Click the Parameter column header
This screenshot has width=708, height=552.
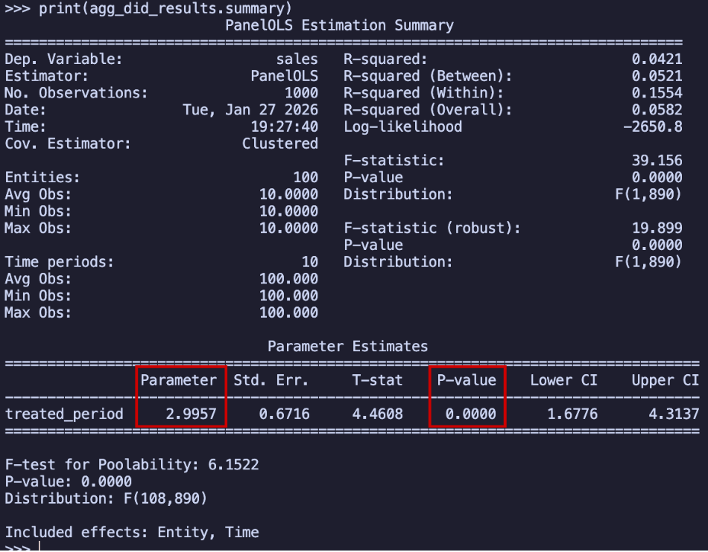[x=178, y=380]
